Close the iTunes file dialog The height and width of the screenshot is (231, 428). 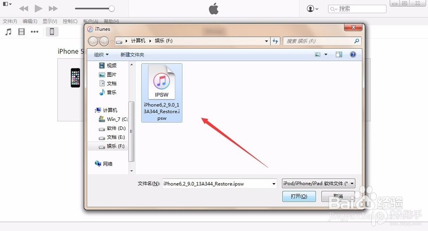(x=353, y=27)
